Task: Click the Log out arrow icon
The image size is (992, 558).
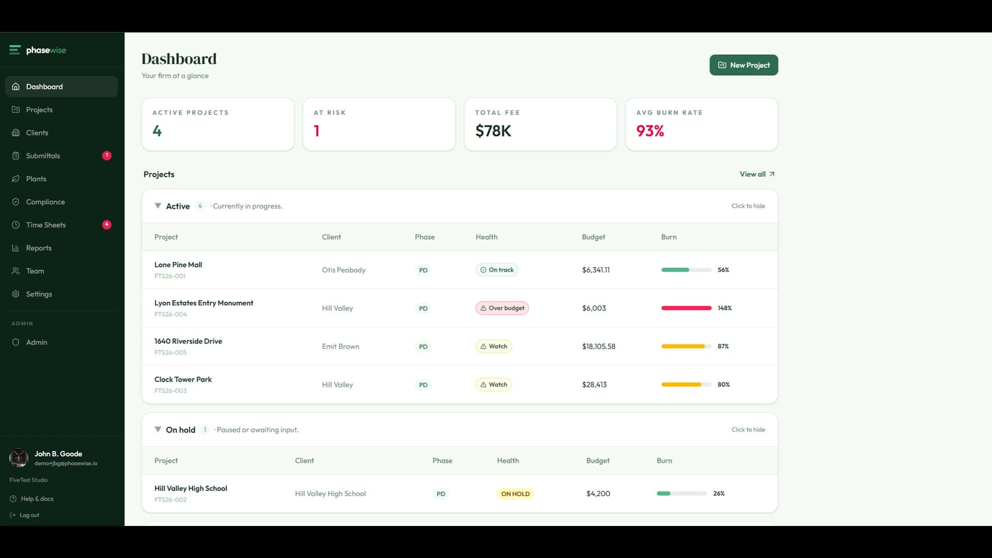Action: pyautogui.click(x=12, y=515)
